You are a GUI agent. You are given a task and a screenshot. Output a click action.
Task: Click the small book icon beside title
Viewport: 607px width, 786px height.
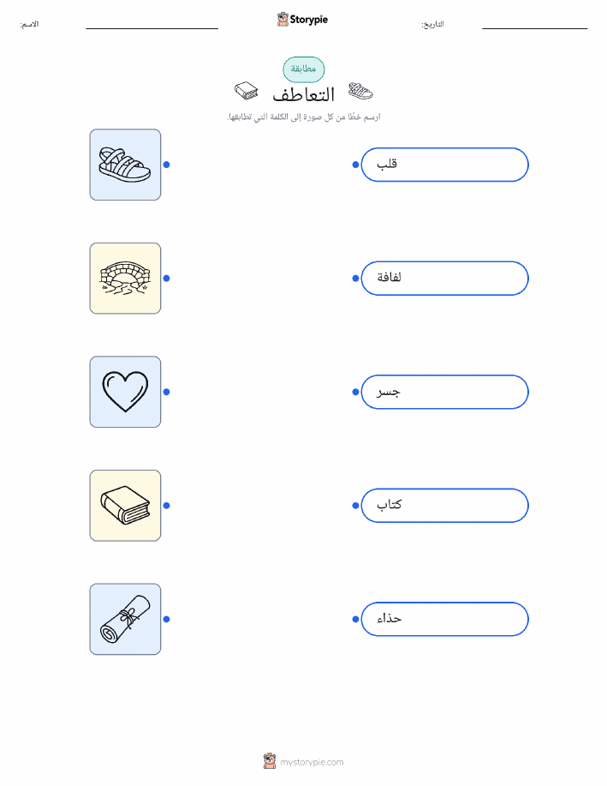point(247,91)
